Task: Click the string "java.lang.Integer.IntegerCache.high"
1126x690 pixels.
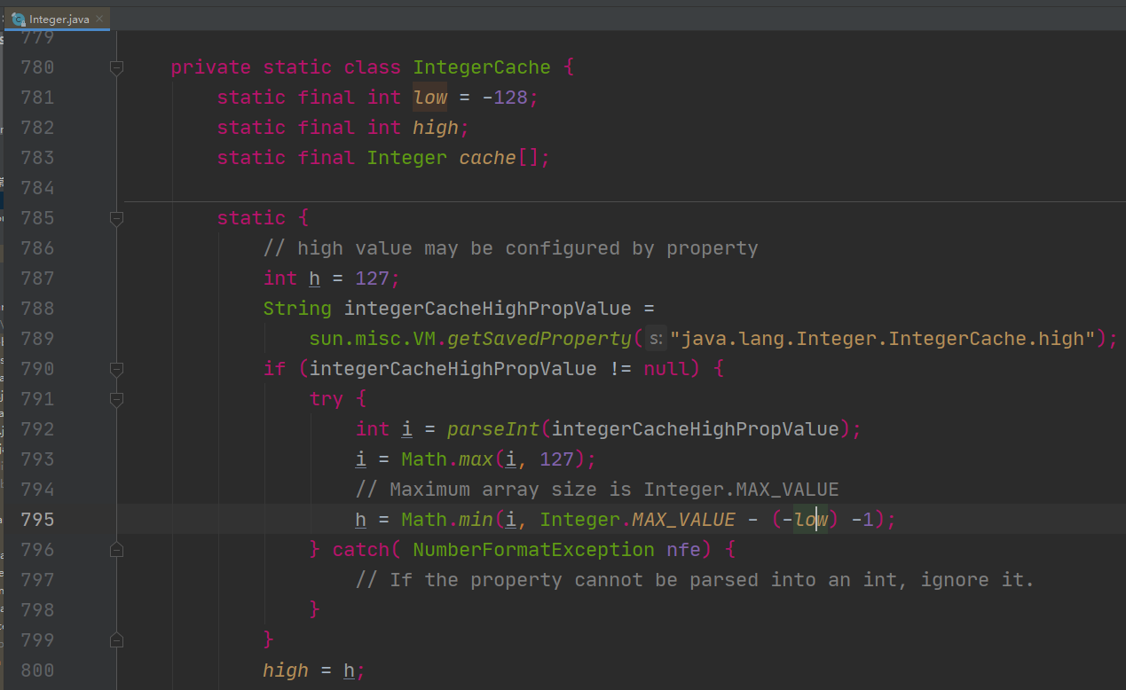Action: pyautogui.click(x=883, y=339)
